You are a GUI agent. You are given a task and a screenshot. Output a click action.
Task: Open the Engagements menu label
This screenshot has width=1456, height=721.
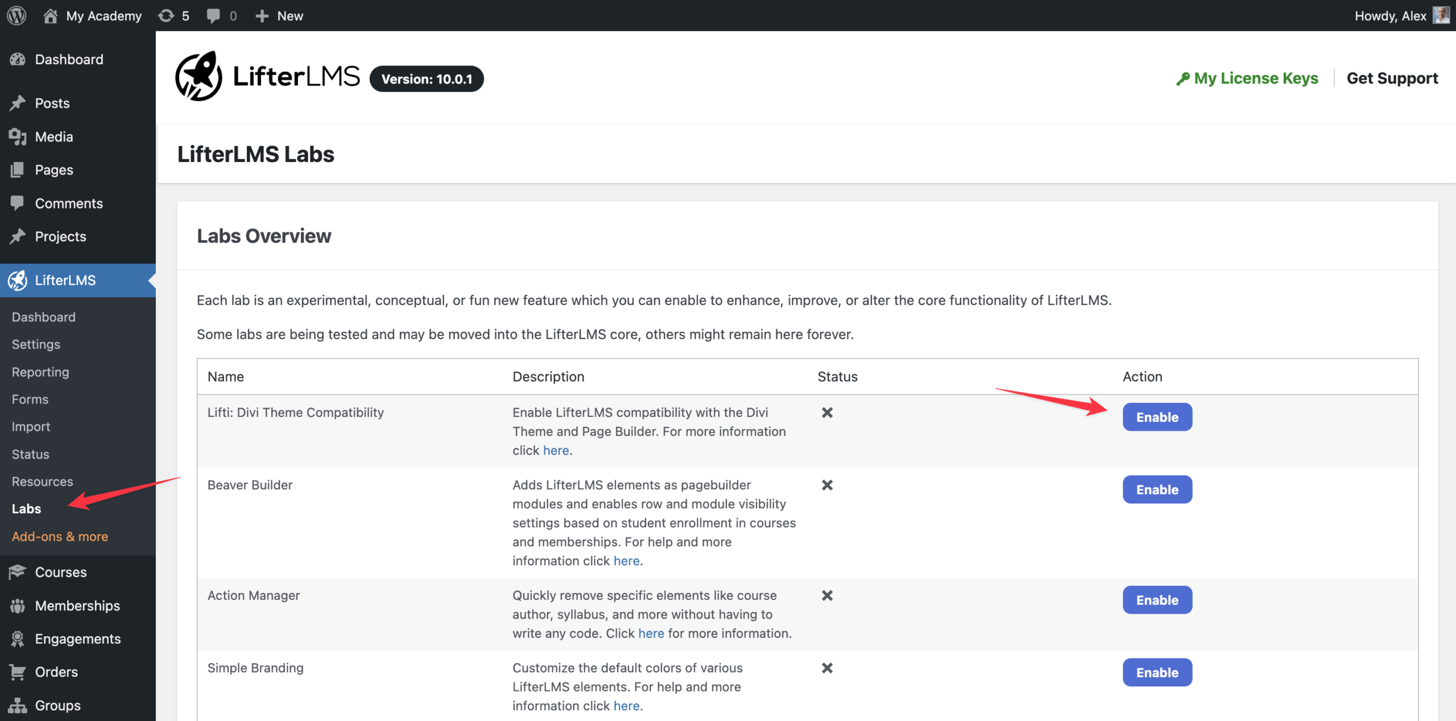click(78, 639)
